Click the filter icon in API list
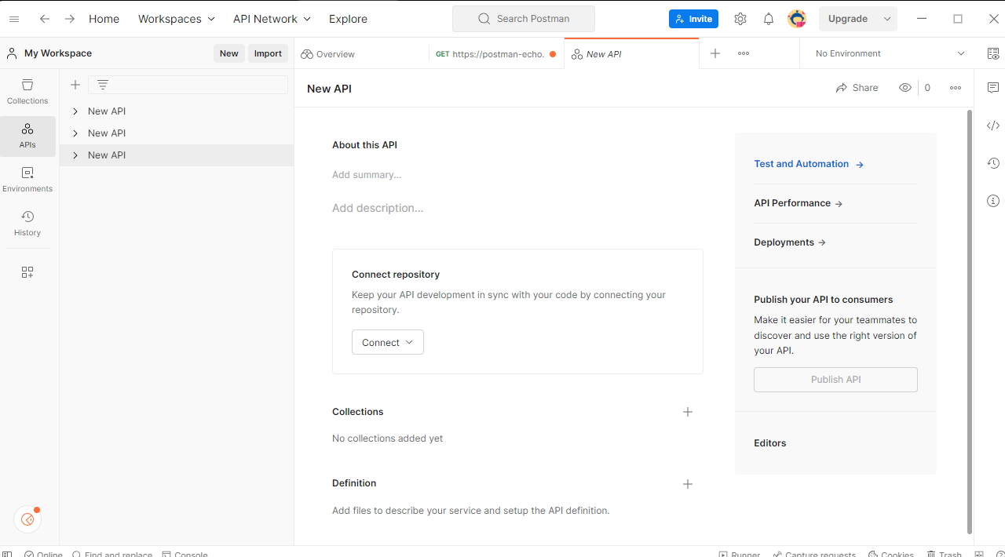This screenshot has width=1005, height=557. [x=103, y=85]
